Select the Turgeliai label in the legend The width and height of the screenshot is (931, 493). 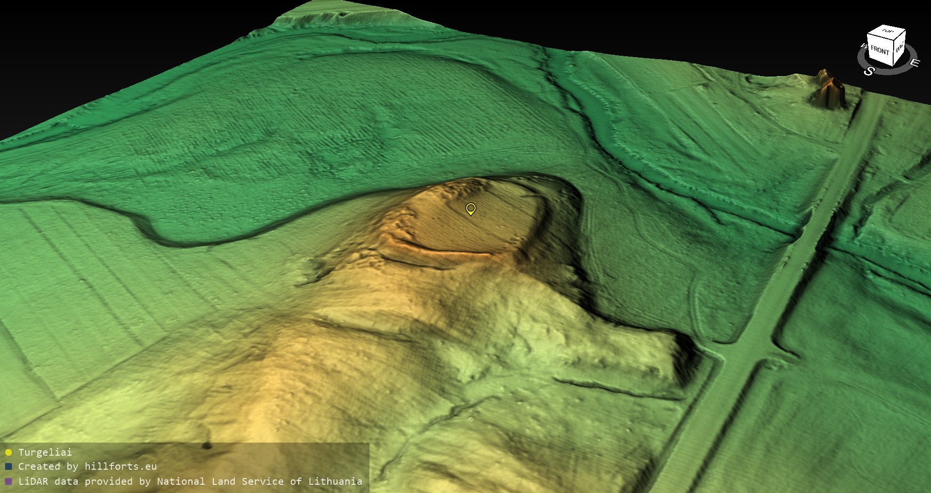(45, 453)
